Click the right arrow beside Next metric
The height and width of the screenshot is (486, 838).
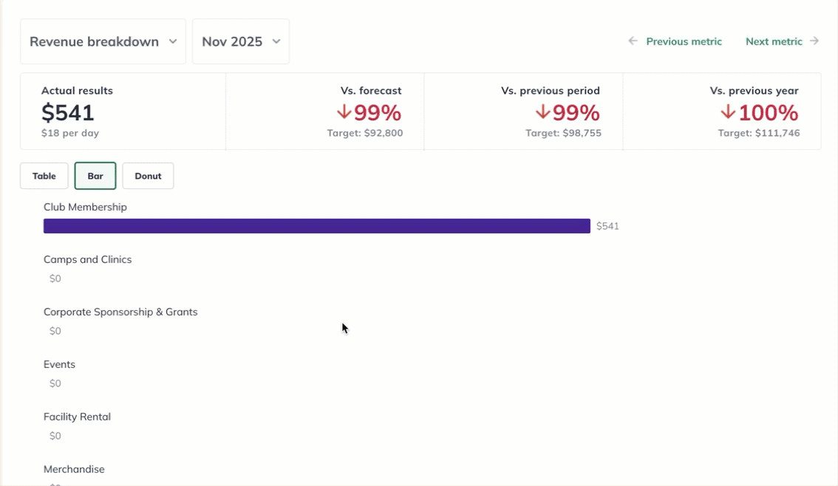814,41
